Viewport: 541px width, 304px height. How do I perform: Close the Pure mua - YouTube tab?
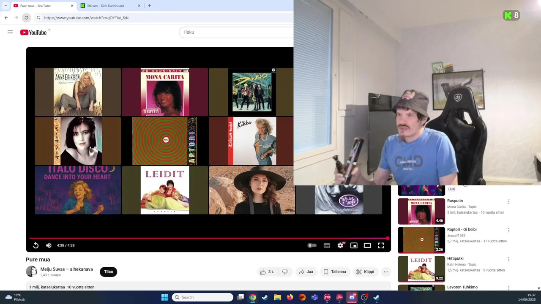72,6
